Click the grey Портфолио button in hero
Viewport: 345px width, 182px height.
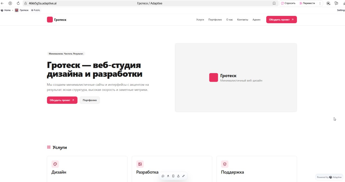89,100
